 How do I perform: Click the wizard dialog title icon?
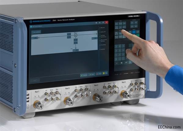click(x=31, y=27)
